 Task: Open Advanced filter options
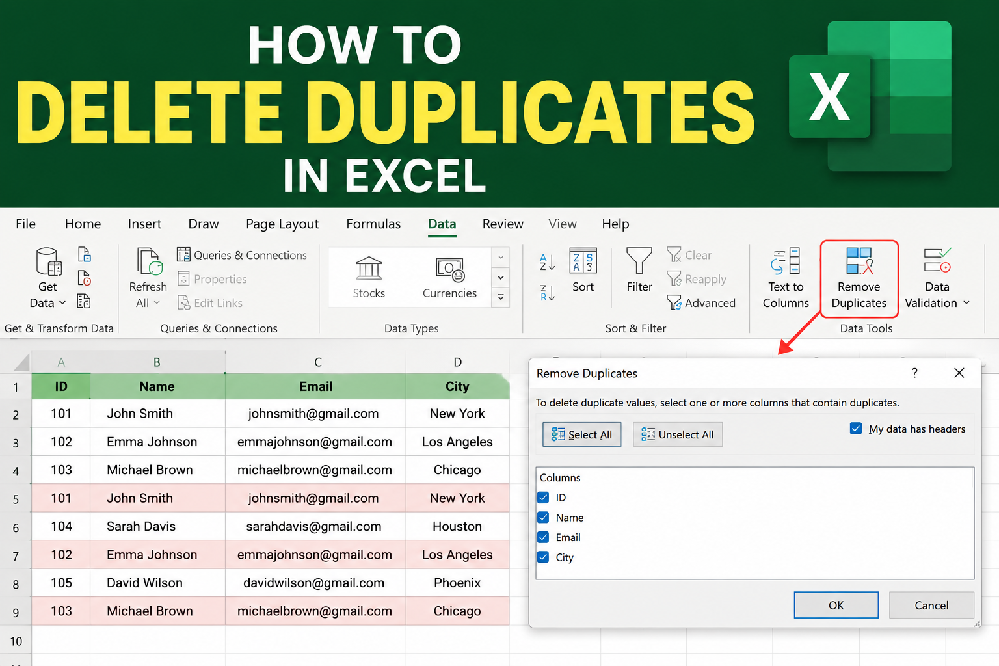(x=701, y=303)
